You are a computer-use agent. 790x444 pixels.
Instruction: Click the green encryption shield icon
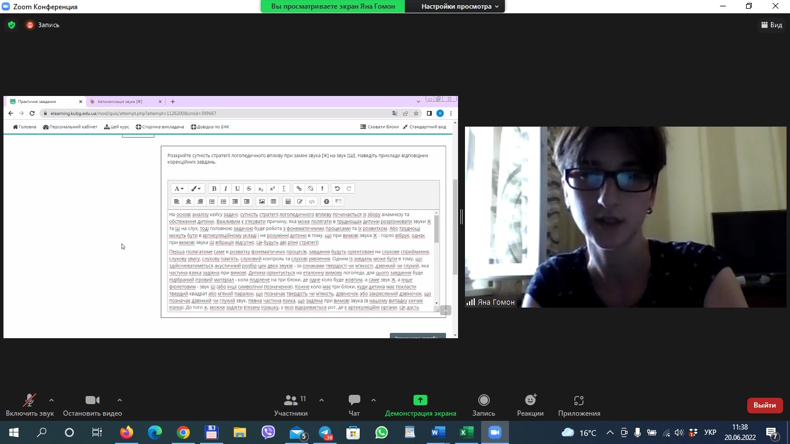pyautogui.click(x=11, y=25)
